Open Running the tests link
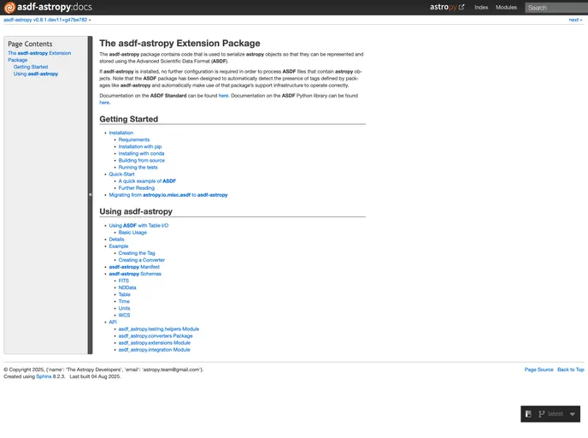Image resolution: width=588 pixels, height=438 pixels. click(x=138, y=167)
